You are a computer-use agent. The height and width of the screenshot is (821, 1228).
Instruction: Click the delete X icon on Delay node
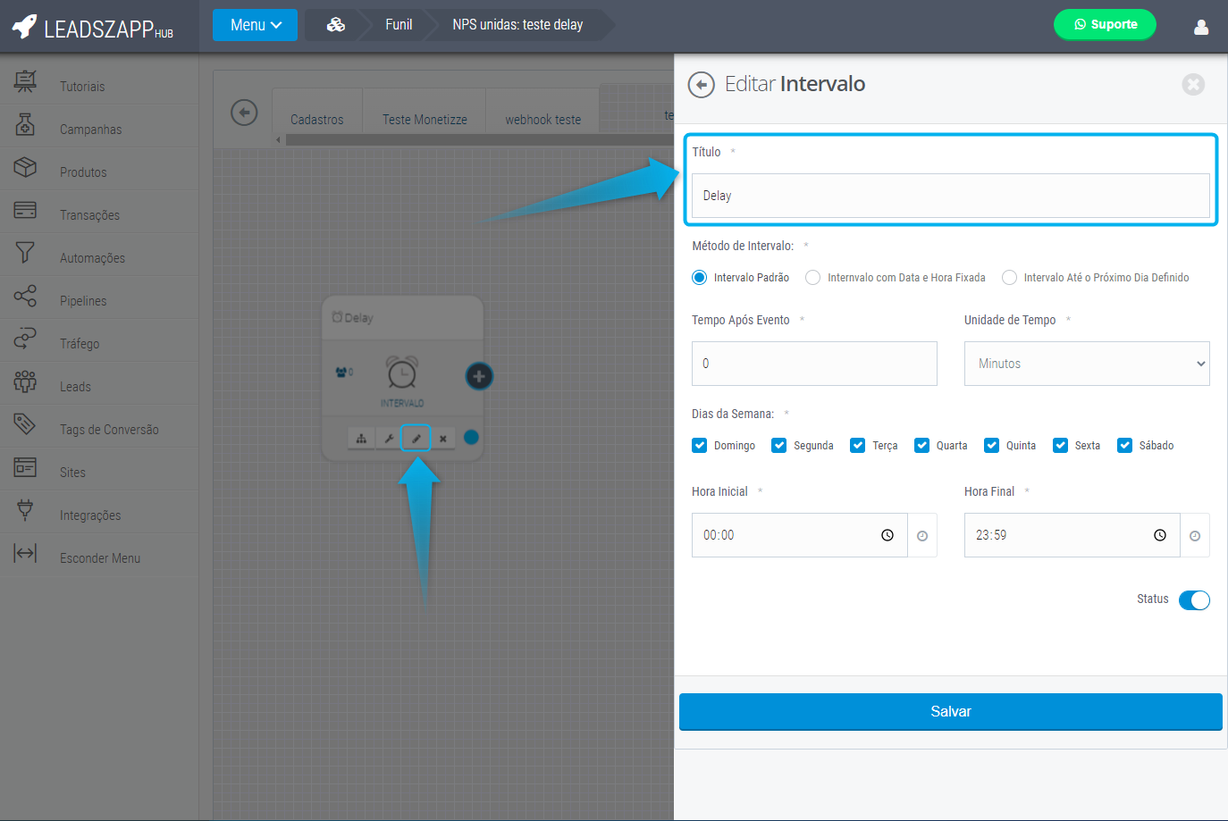443,439
